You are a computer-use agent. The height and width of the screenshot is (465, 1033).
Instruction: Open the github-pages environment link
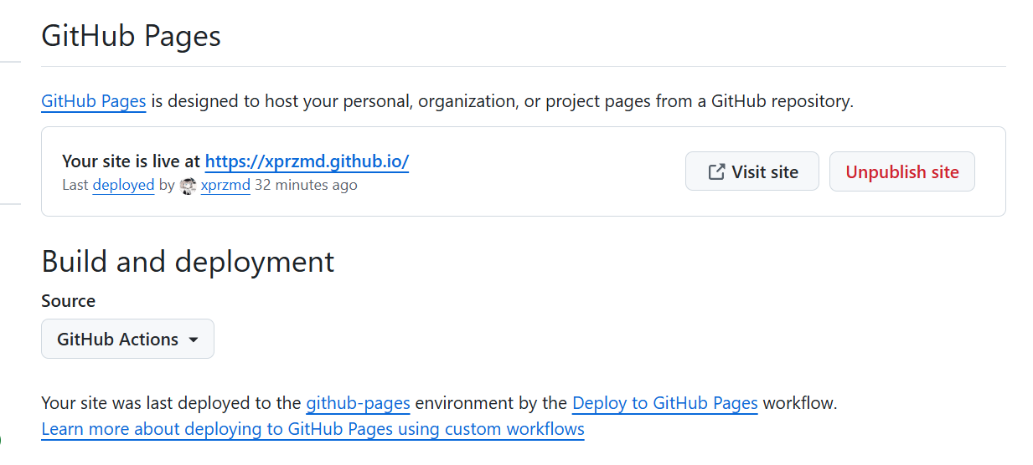click(x=358, y=403)
